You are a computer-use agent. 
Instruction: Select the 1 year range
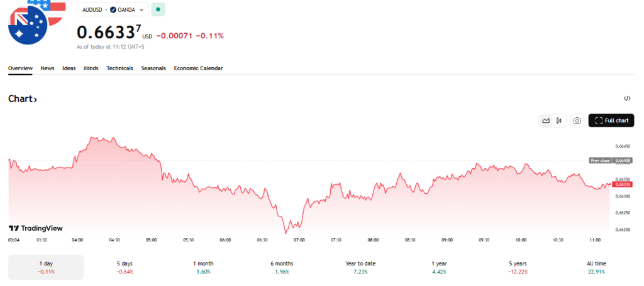click(x=439, y=267)
